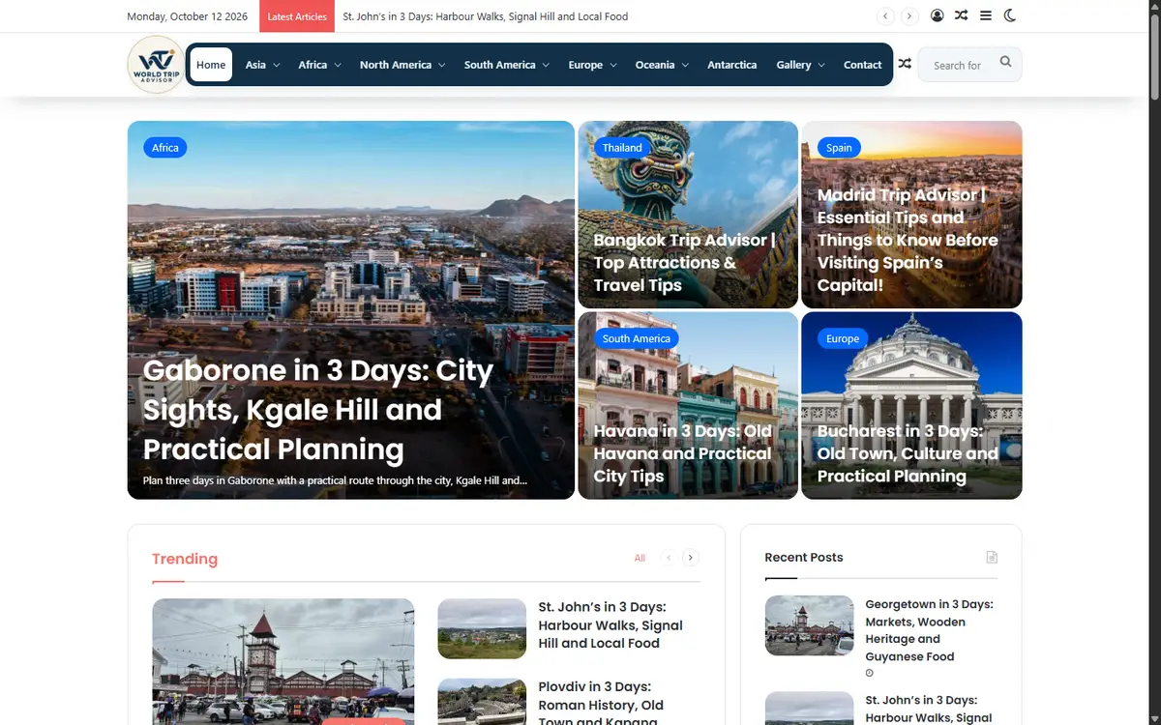Screen dimensions: 1161x725
Task: Expand the Asia dropdown menu
Action: point(262,65)
